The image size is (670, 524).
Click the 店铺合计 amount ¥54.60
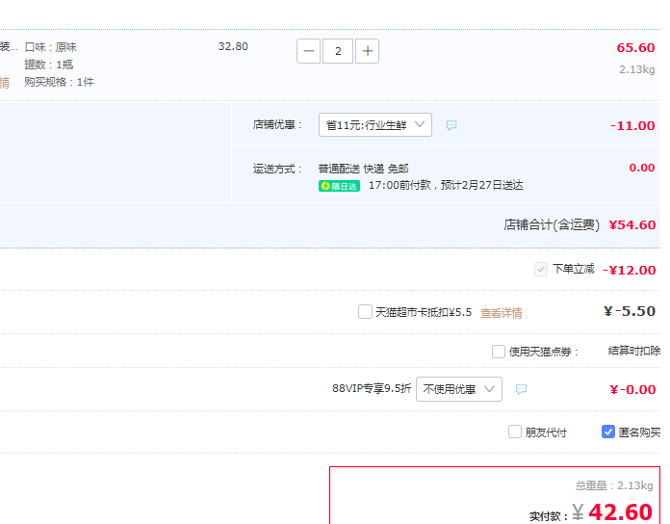pyautogui.click(x=631, y=224)
